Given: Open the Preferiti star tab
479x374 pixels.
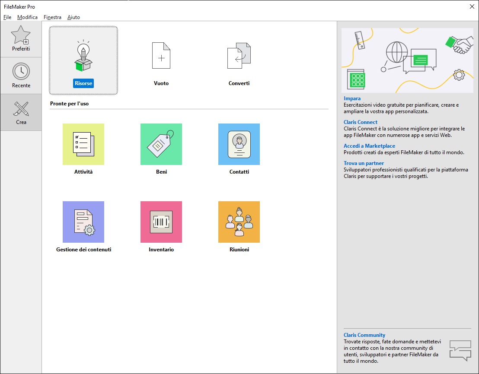Looking at the screenshot, I should [x=21, y=39].
